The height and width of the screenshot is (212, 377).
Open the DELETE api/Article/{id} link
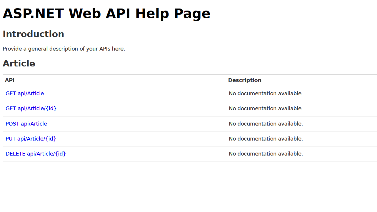[36, 154]
